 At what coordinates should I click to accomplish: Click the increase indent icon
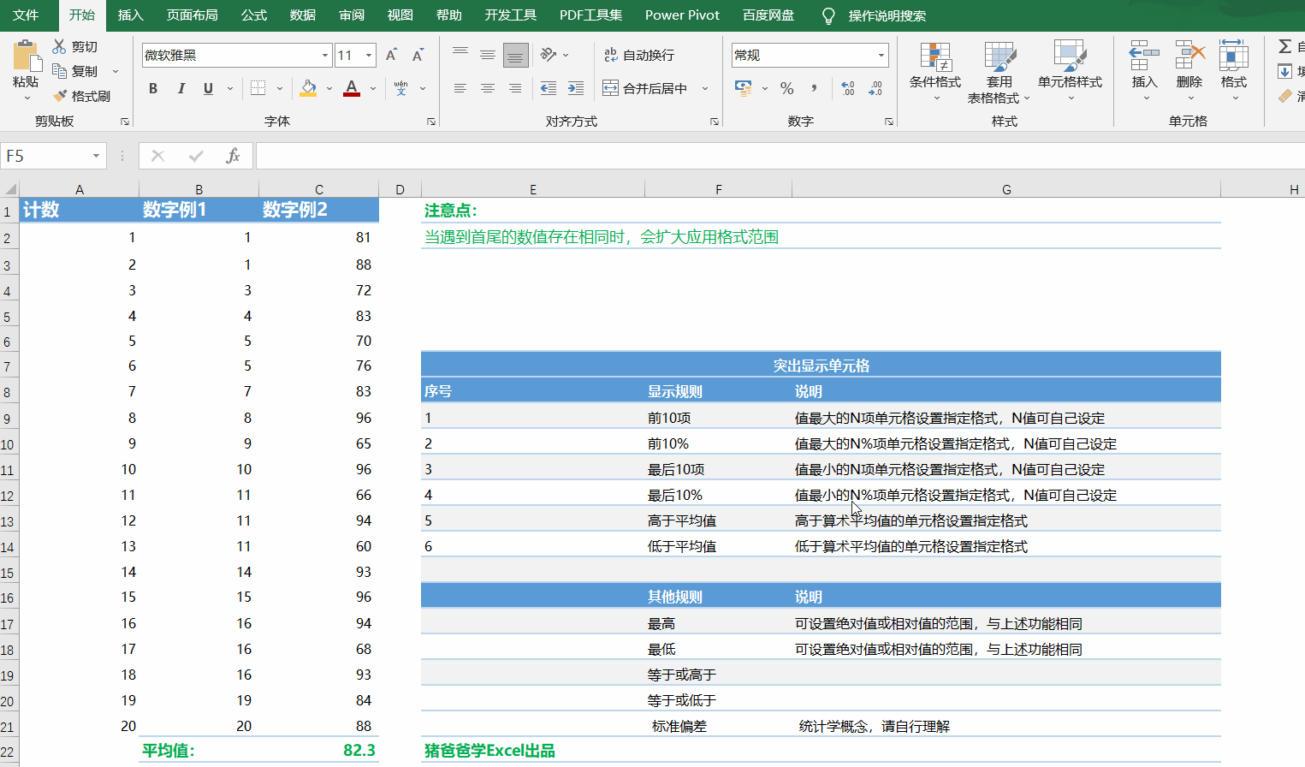pos(576,88)
